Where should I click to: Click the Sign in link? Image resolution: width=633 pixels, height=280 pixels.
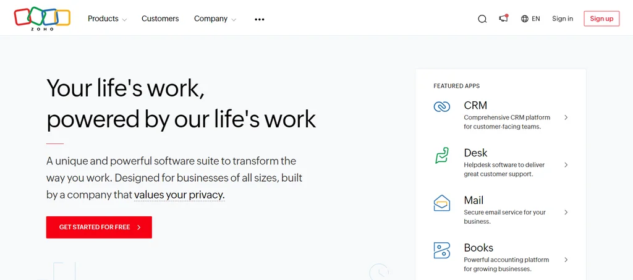pyautogui.click(x=563, y=19)
